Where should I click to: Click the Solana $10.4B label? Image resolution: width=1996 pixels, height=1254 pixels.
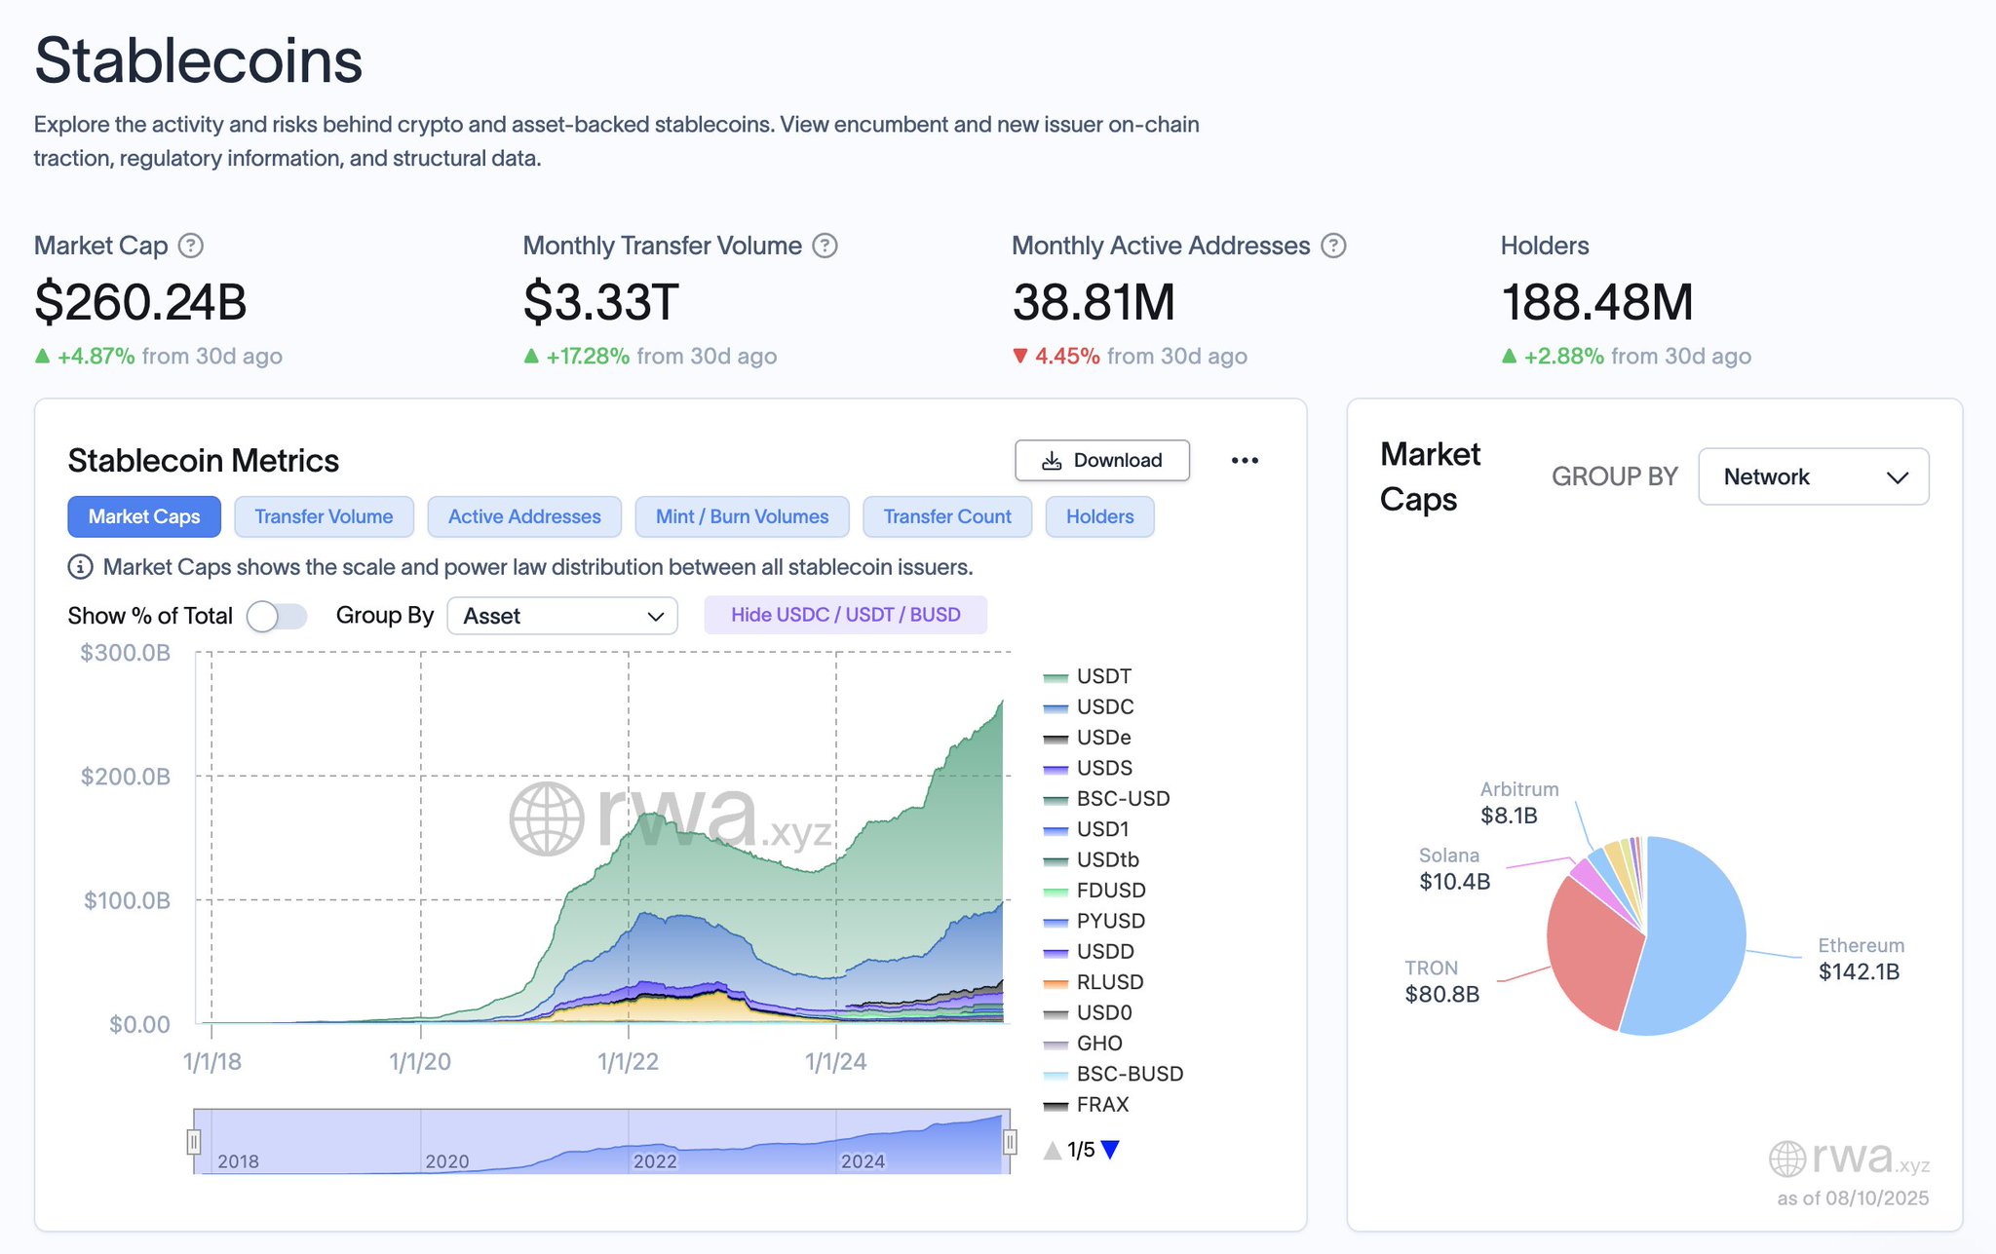click(x=1454, y=869)
